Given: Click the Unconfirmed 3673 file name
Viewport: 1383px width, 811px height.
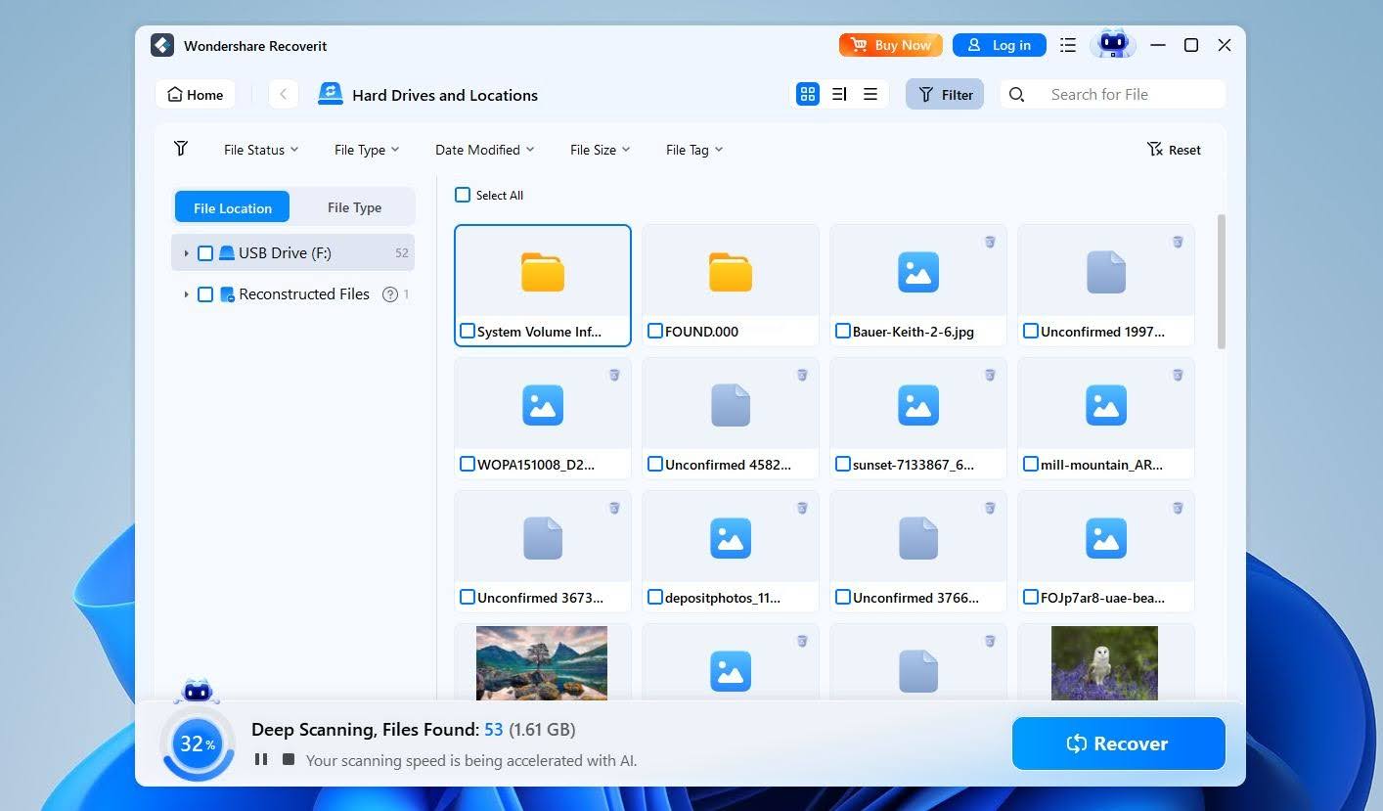Looking at the screenshot, I should click(x=540, y=598).
